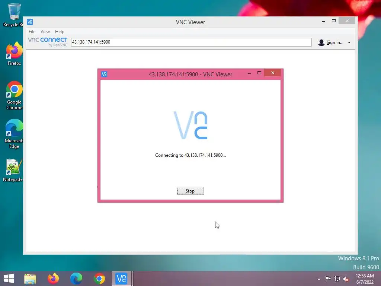Select the Notepad++ desktop shortcut
This screenshot has height=286, width=381.
13,170
